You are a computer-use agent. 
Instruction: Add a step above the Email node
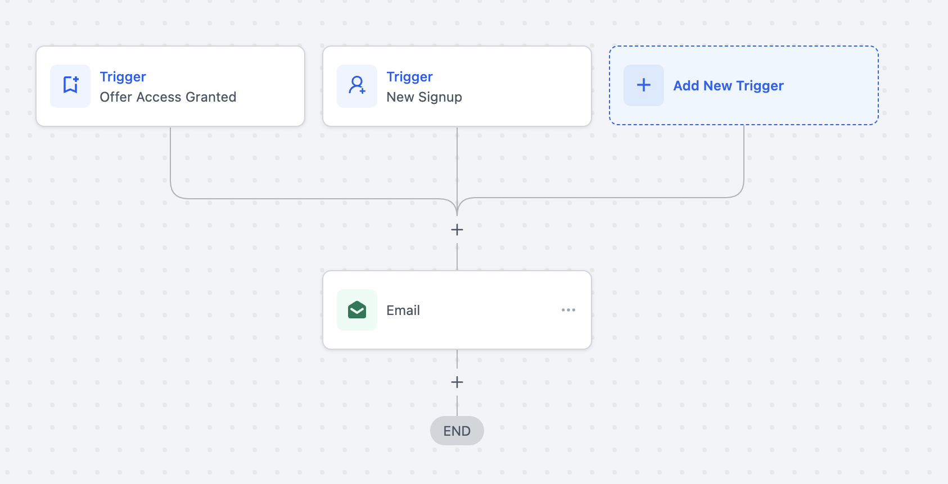457,230
